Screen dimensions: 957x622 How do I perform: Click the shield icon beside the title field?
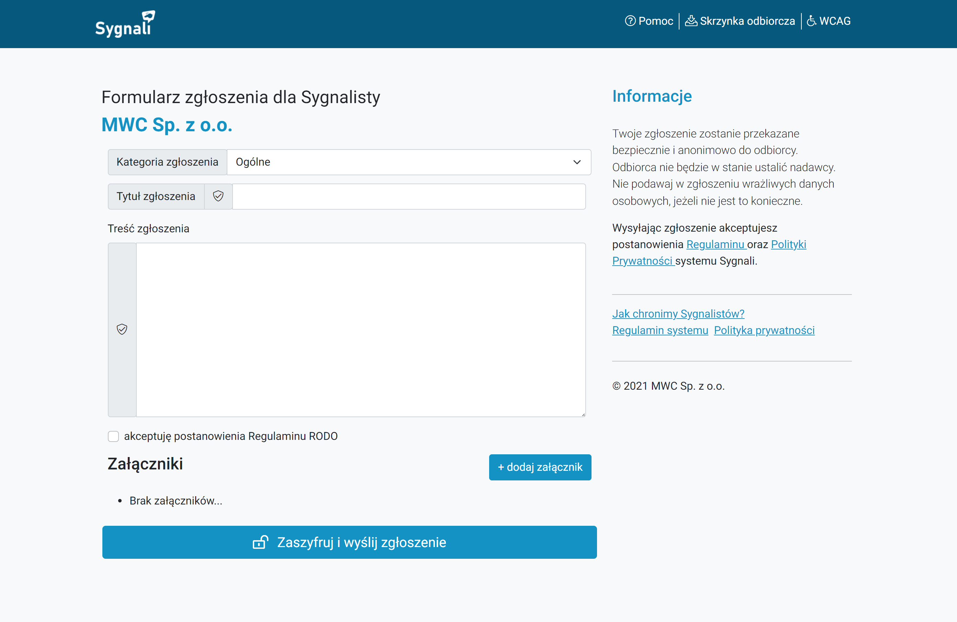[218, 196]
